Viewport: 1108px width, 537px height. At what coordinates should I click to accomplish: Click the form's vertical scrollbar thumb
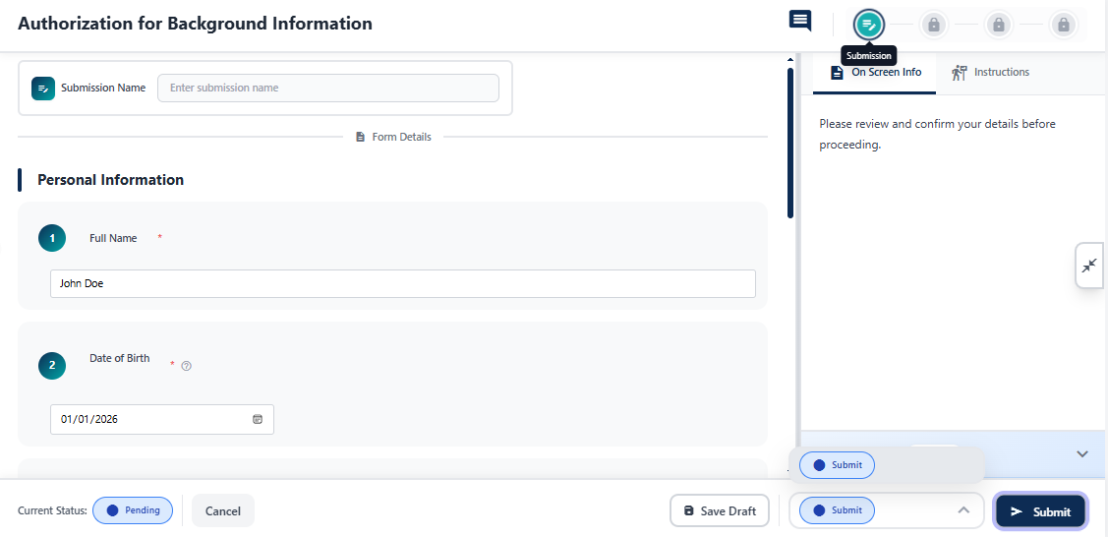coord(790,144)
